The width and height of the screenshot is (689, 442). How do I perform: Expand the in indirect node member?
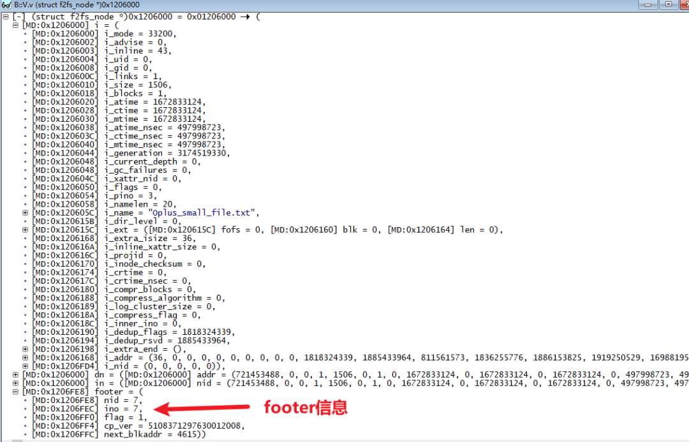coord(15,383)
